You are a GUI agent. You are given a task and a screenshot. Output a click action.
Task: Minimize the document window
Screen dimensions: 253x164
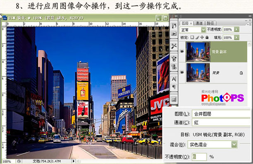(158, 18)
